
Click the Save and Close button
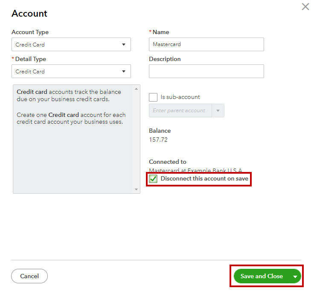[262, 277]
